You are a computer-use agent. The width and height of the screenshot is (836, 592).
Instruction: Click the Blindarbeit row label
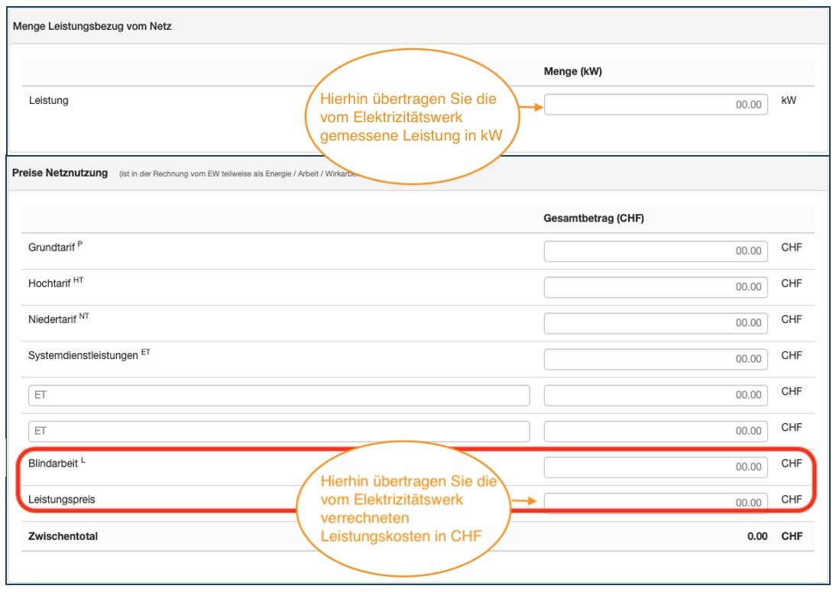click(x=53, y=464)
